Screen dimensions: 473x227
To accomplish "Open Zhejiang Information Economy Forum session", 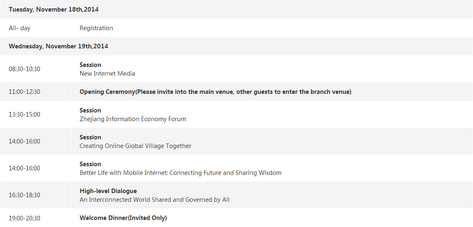I will point(133,119).
